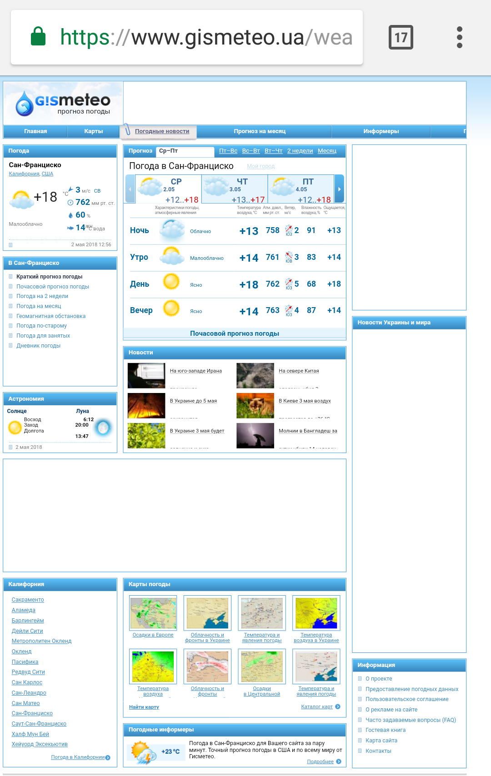Open the Сан Матео city link
491x776 pixels.
click(25, 703)
